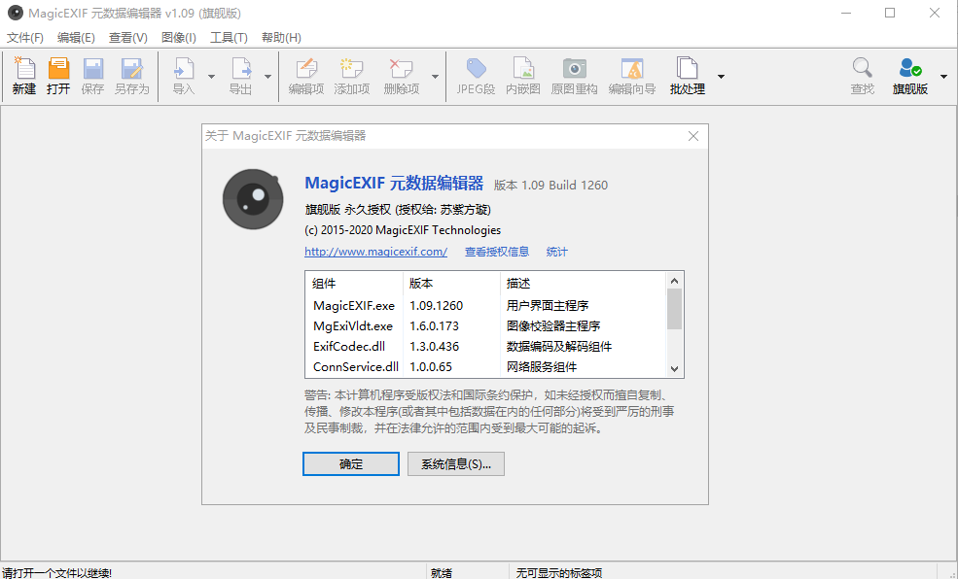Image resolution: width=958 pixels, height=579 pixels.
Task: Click the 编辑向导 (Edit wizard) icon
Action: click(632, 68)
